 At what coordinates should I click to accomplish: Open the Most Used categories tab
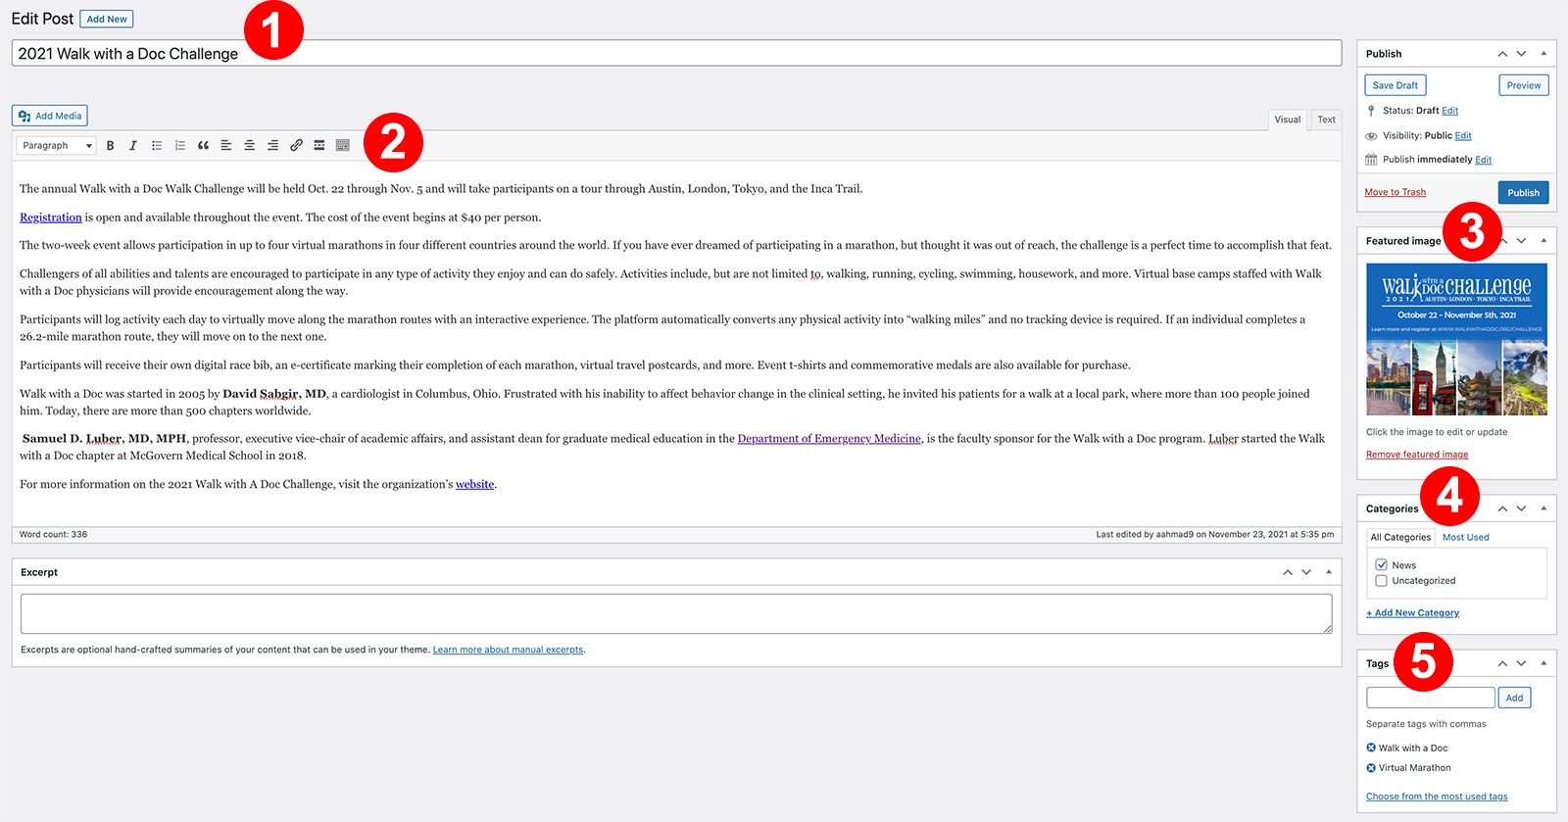pyautogui.click(x=1465, y=537)
